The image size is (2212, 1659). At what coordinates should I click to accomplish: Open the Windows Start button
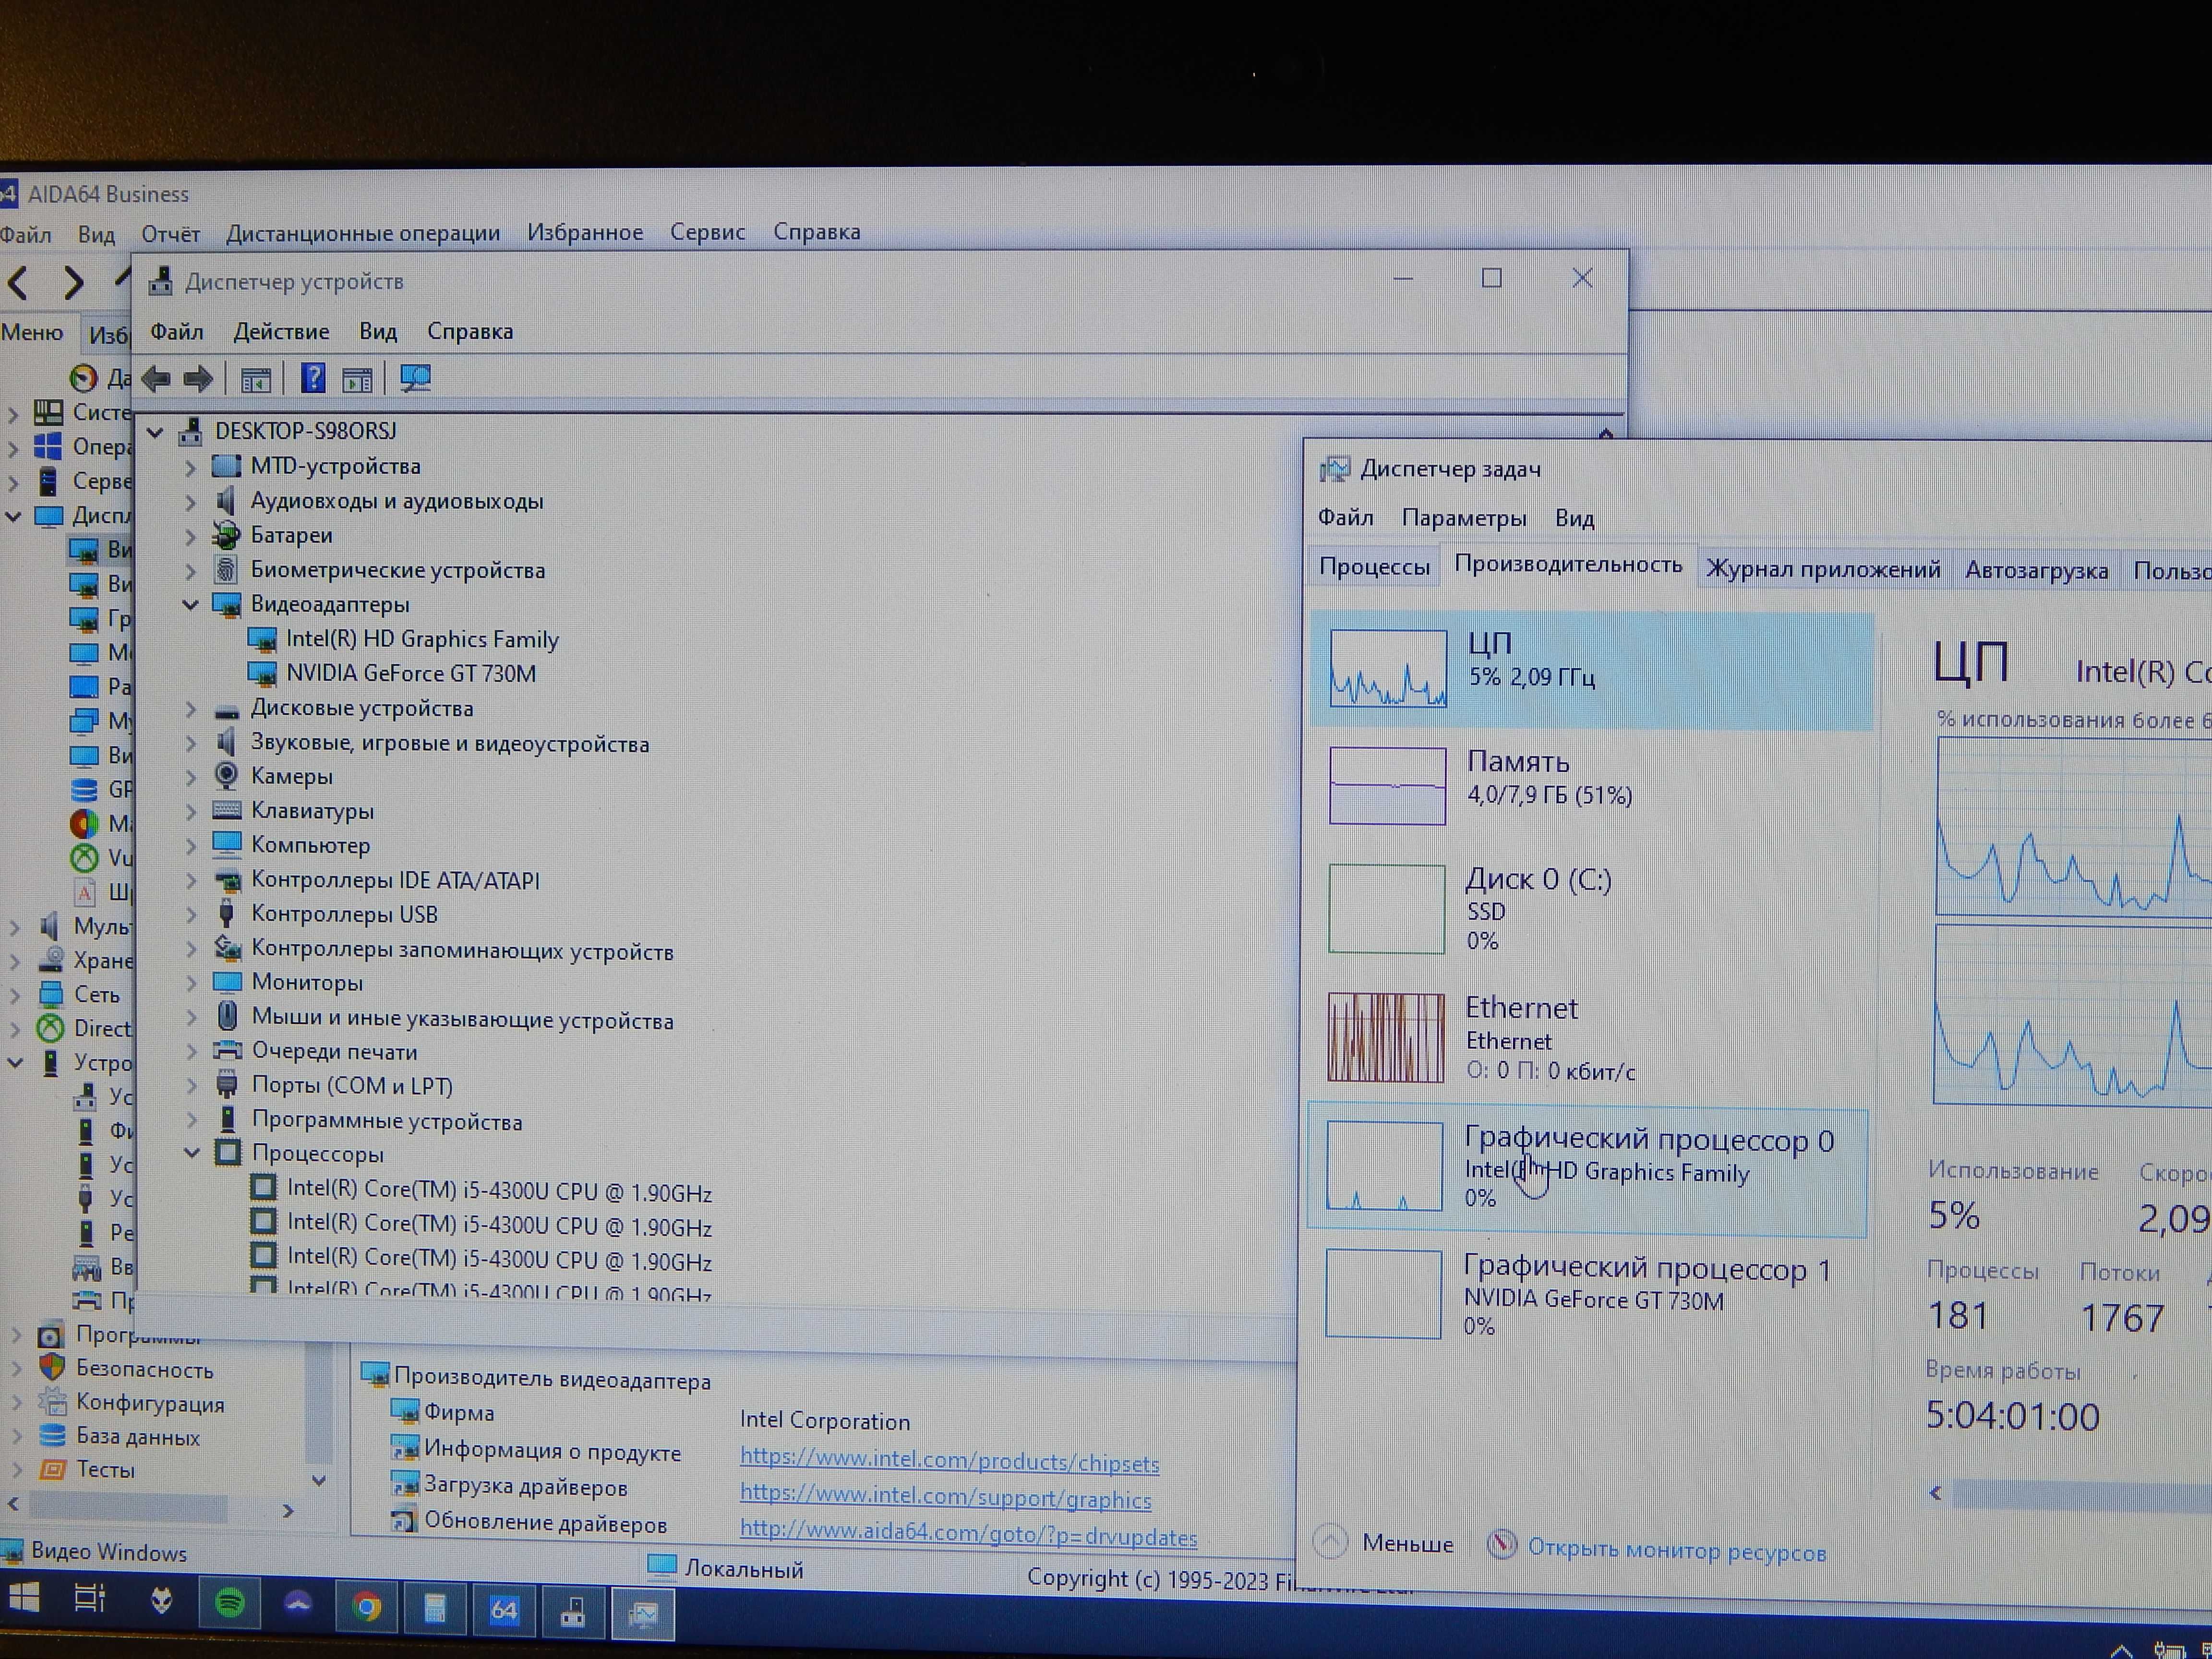24,1597
